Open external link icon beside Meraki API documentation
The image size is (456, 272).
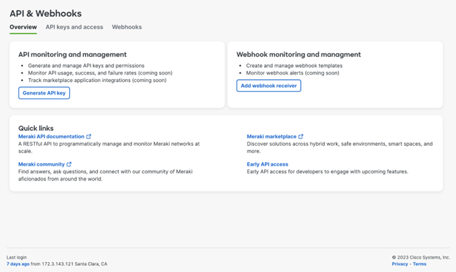tap(89, 136)
